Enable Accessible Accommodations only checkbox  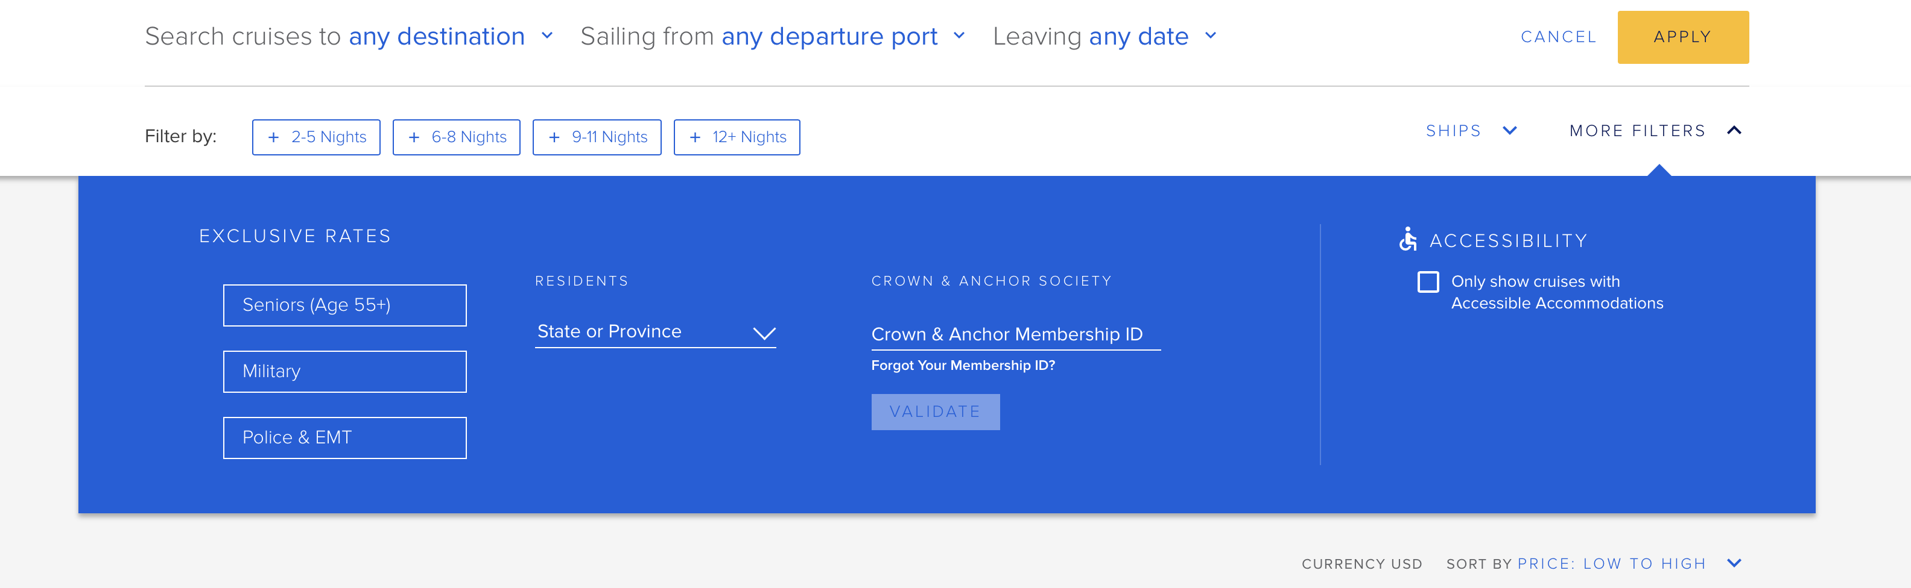pyautogui.click(x=1428, y=281)
